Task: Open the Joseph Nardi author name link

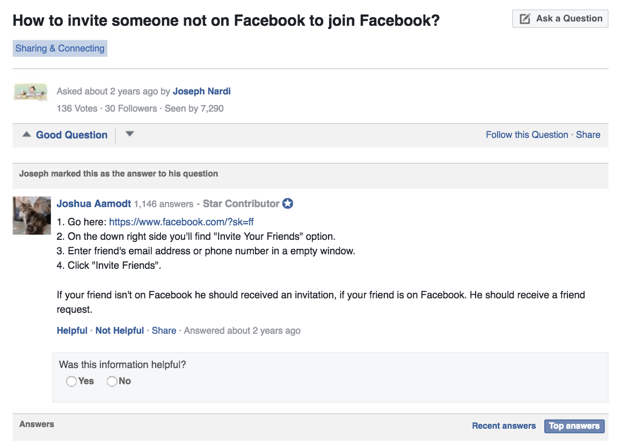Action: pos(202,91)
